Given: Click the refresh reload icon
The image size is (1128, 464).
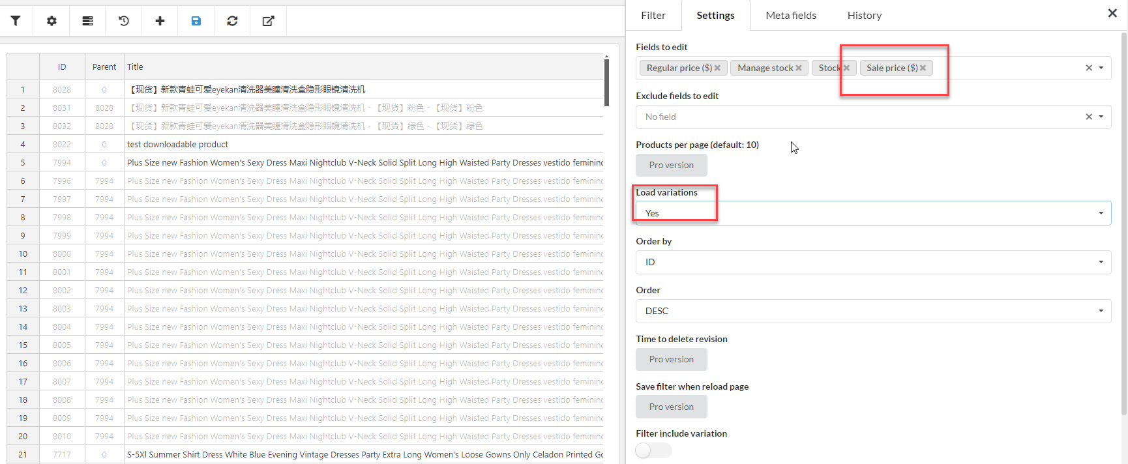Looking at the screenshot, I should 232,21.
